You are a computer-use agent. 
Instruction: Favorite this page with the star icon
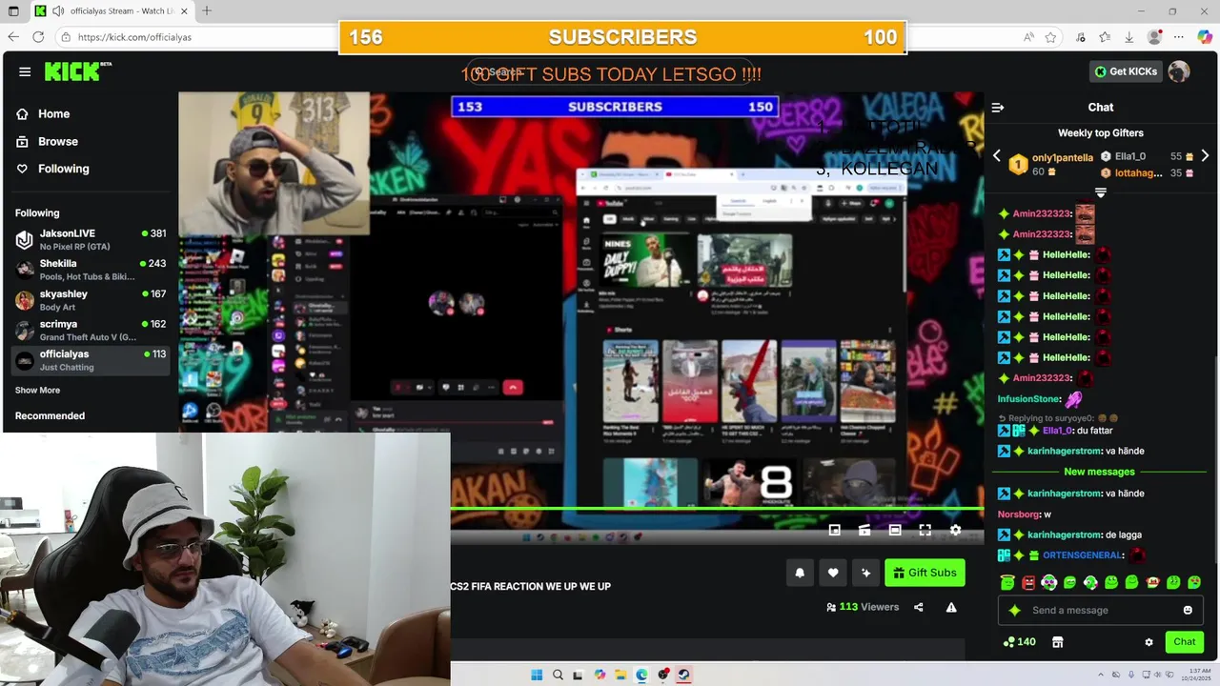[x=1050, y=37]
